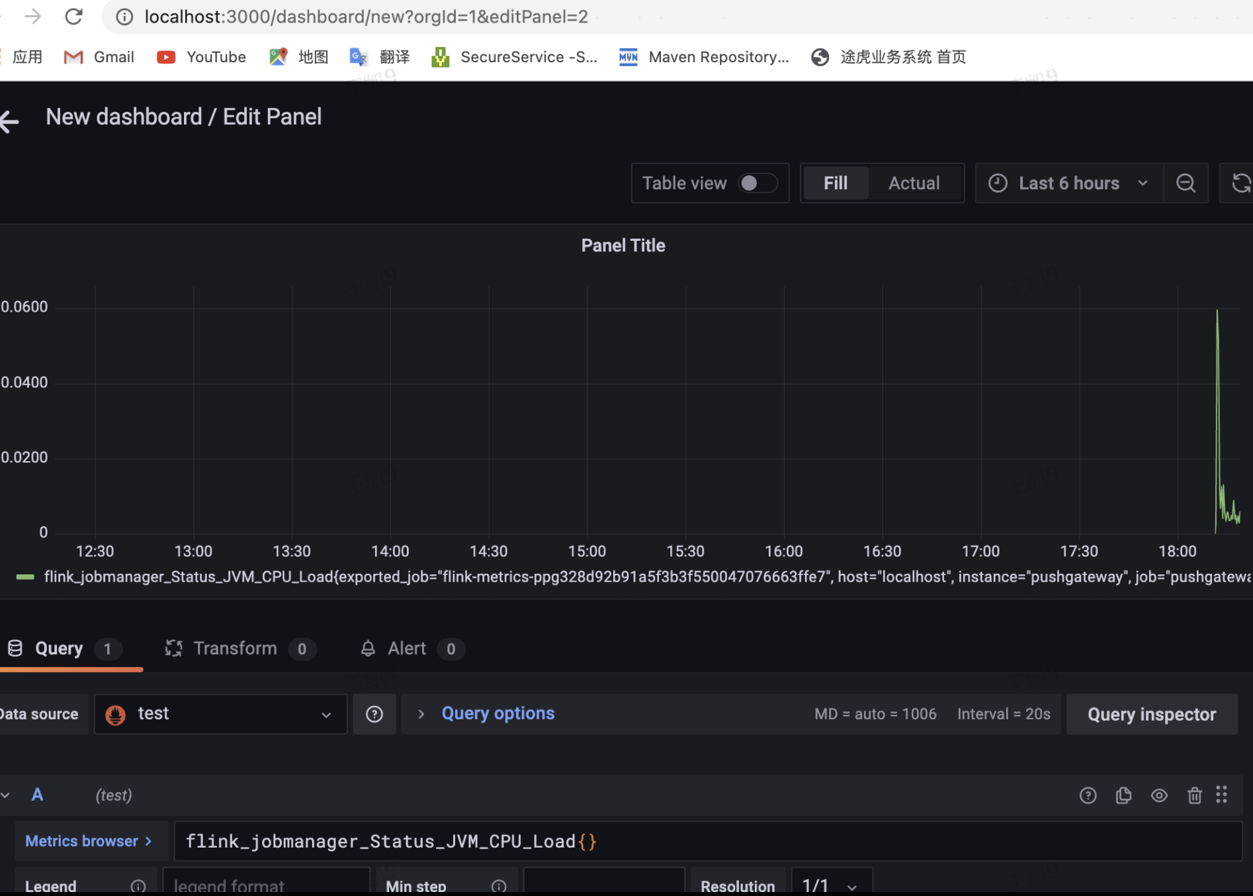Click the flink_jobmanager metric query field
1253x896 pixels.
(x=463, y=840)
